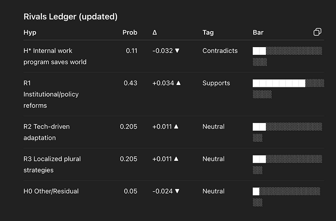Click the Hyp column header
This screenshot has width=336, height=221.
click(x=30, y=33)
